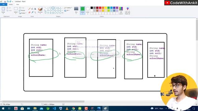The image size is (198, 111).
Task: Select the Pencil tool
Action: [29, 9]
